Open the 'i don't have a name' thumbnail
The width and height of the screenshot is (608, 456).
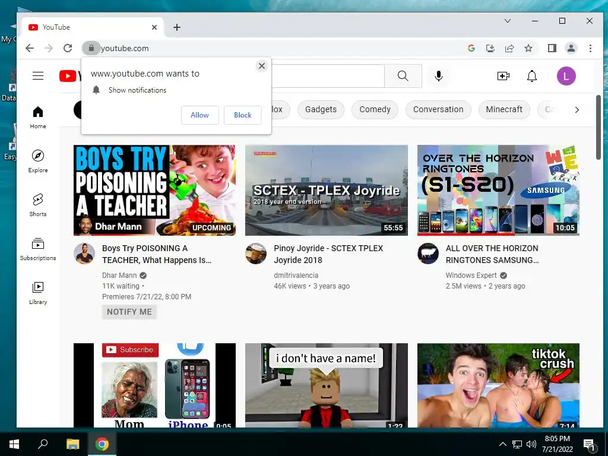click(327, 385)
